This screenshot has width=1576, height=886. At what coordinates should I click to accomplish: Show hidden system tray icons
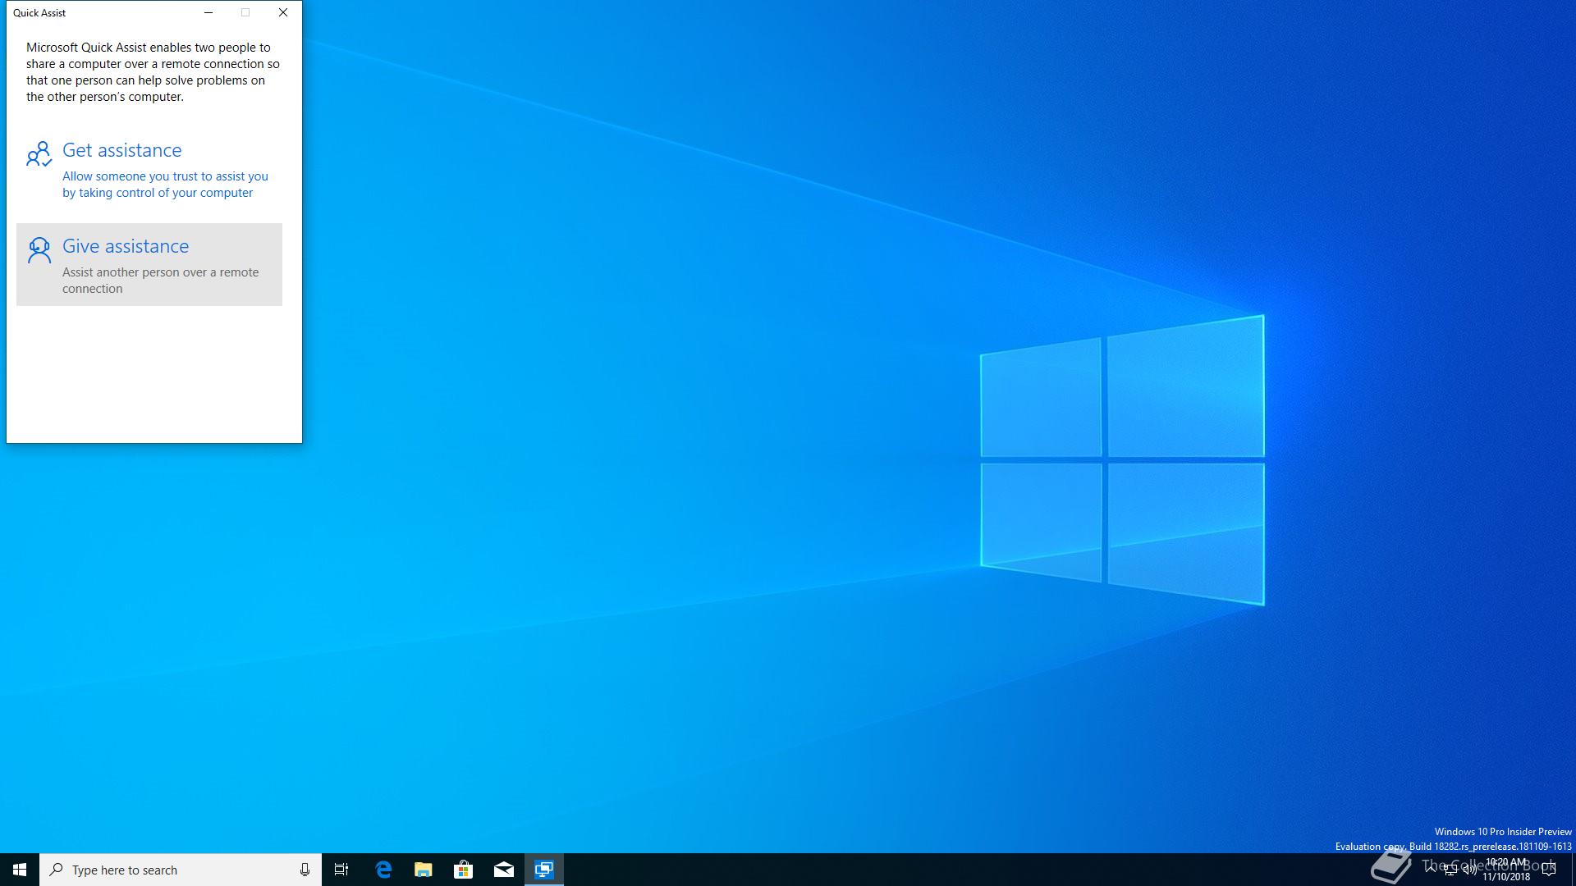click(x=1431, y=870)
